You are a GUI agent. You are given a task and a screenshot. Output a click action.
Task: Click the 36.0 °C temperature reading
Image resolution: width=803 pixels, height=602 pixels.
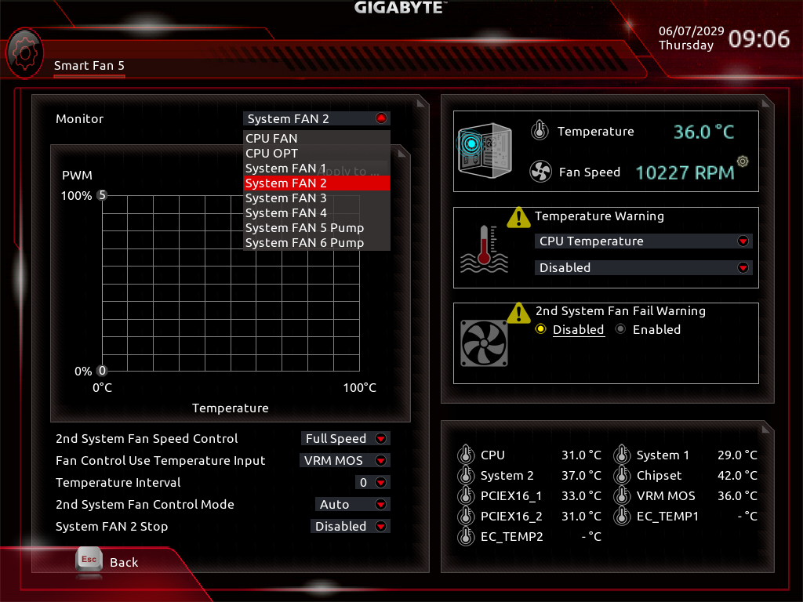tap(703, 132)
